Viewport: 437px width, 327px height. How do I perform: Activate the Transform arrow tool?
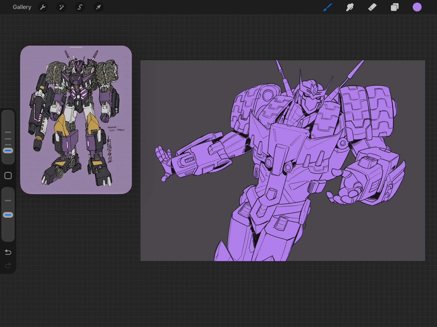98,7
